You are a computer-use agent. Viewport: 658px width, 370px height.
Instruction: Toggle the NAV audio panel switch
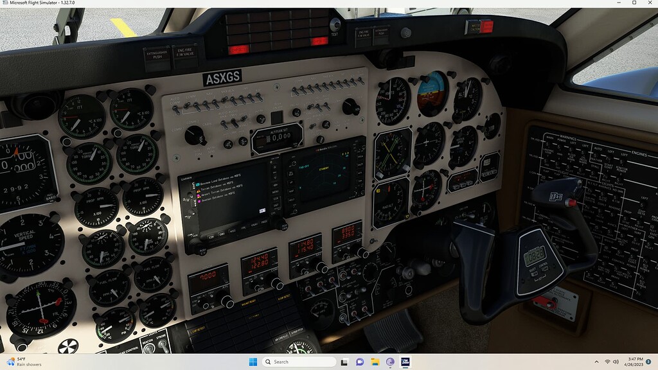(206, 104)
